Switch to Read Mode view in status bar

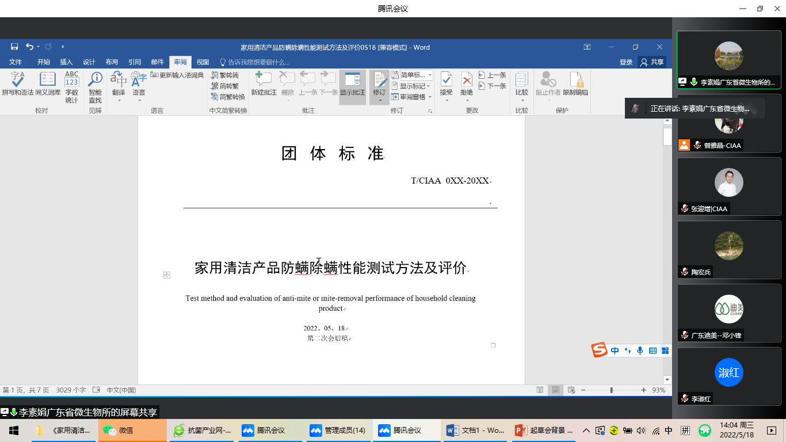(x=540, y=390)
